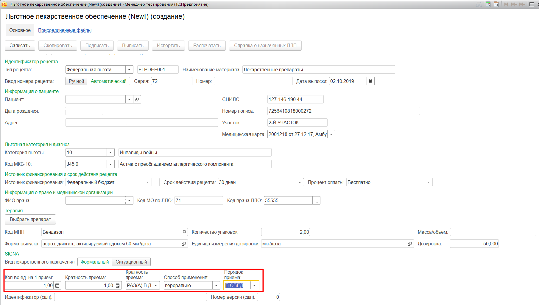Open the selected Пациент record via open icon
The image size is (539, 305).
137,99
